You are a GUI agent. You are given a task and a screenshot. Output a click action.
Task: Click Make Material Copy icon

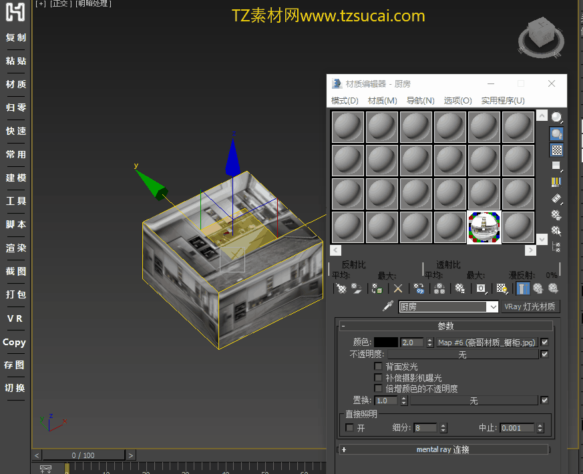coord(419,288)
